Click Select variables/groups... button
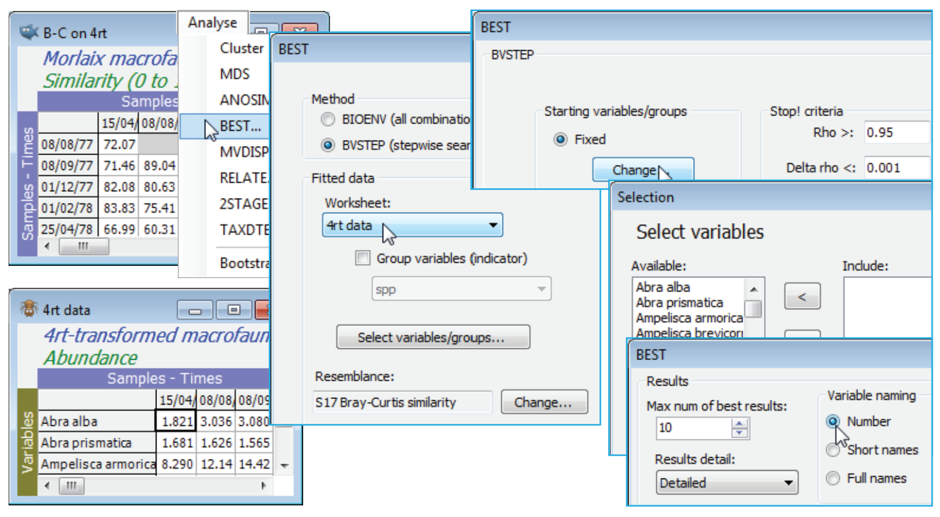940x517 pixels. point(433,337)
